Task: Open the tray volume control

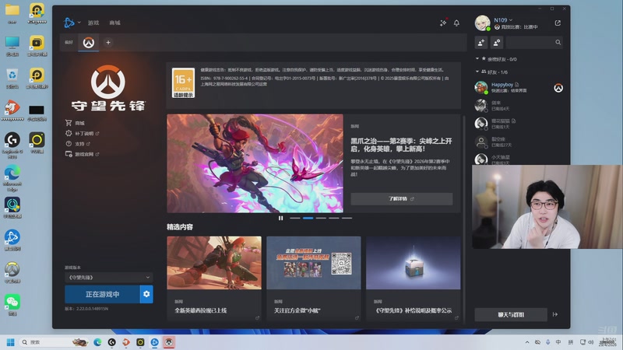Action: [x=591, y=342]
